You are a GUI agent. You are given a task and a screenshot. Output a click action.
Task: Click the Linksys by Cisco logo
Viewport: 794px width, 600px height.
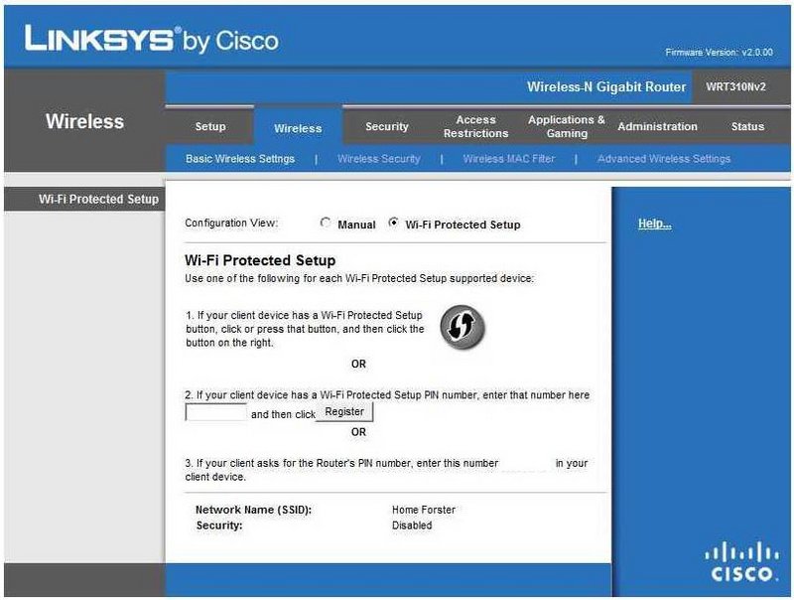pos(152,39)
